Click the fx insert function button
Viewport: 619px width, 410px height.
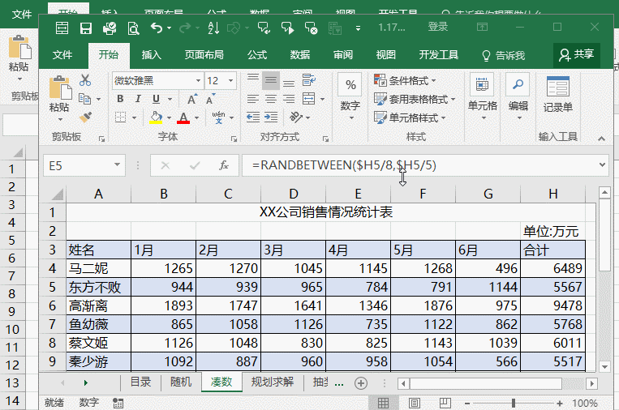(x=224, y=165)
